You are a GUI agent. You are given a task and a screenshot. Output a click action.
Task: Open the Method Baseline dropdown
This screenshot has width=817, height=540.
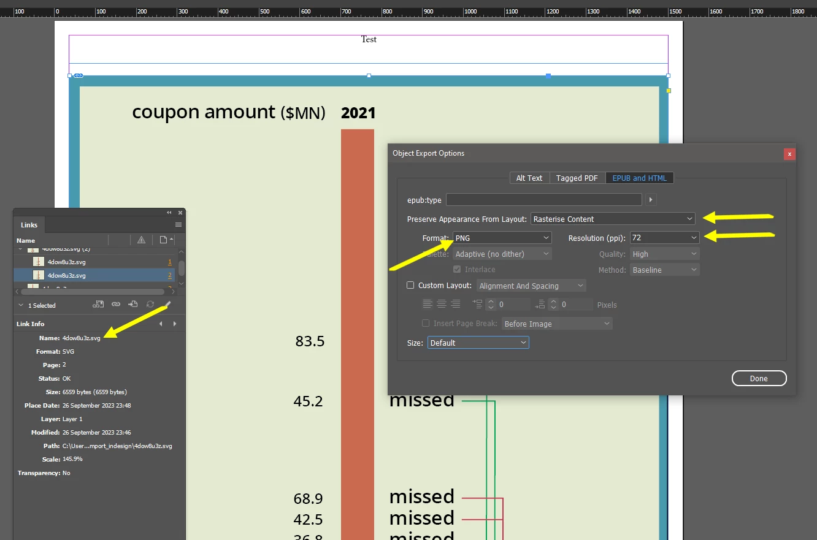click(x=665, y=270)
